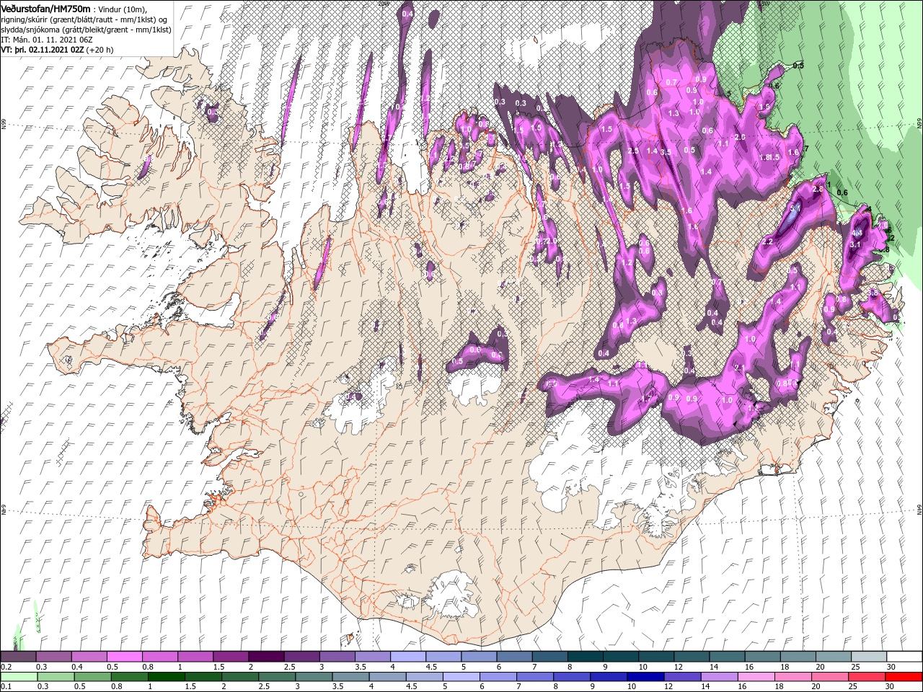Click the bottom-row legend swatch labeled 4
This screenshot has height=692, width=923.
[387, 677]
